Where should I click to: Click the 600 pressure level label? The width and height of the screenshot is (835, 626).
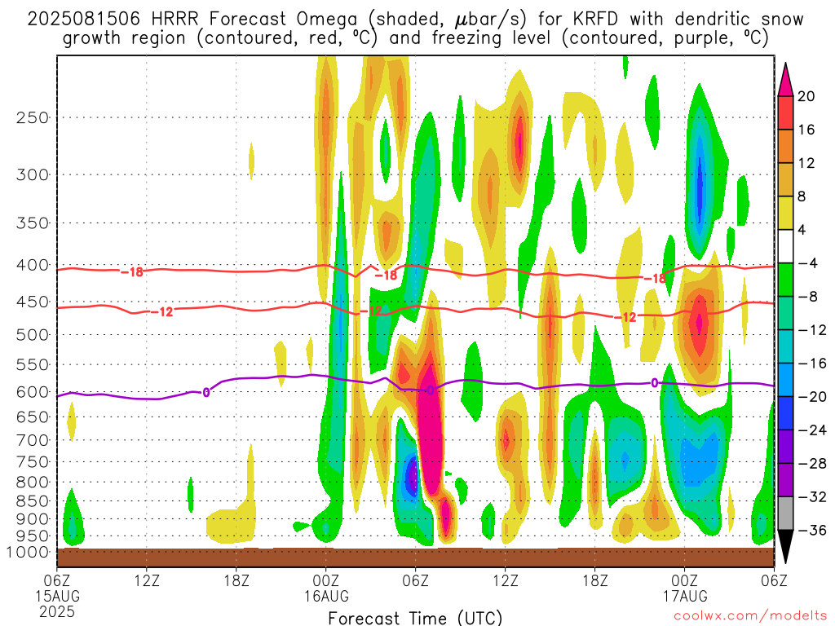tap(33, 392)
